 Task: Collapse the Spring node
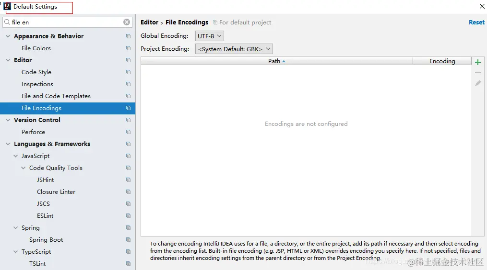pos(15,227)
